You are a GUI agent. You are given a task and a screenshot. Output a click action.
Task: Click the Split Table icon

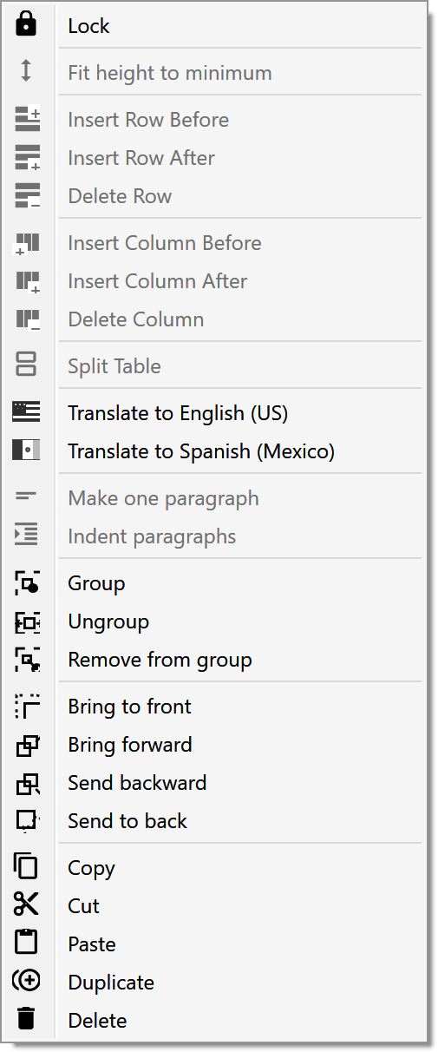point(26,365)
